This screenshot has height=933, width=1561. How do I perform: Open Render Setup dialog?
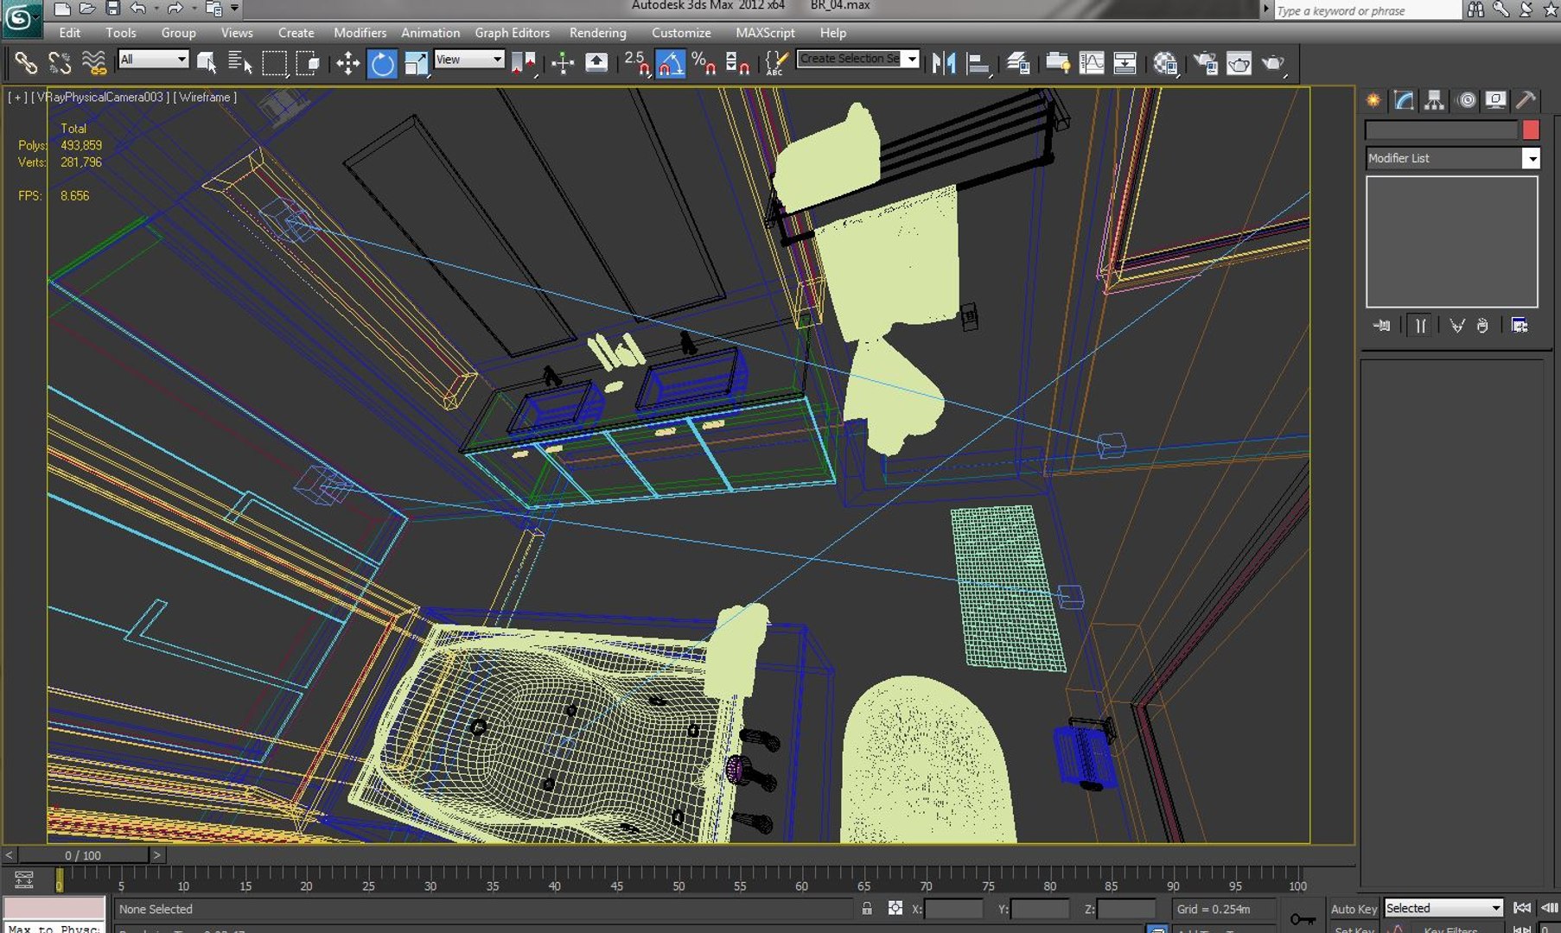coord(1205,63)
